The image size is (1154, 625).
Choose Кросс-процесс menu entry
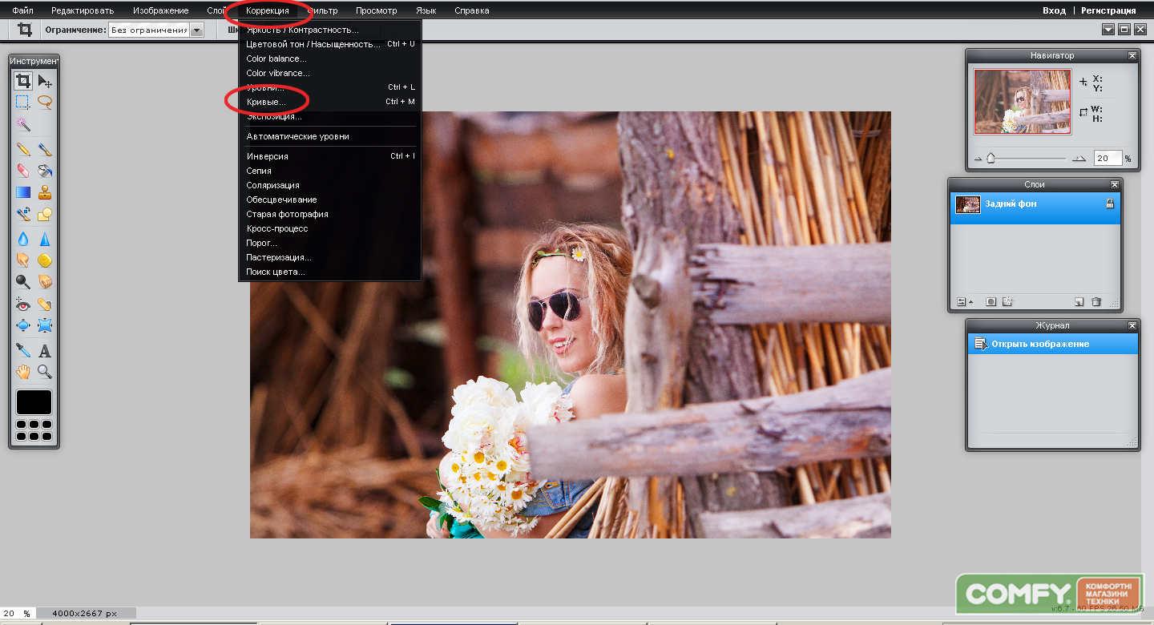(330, 228)
